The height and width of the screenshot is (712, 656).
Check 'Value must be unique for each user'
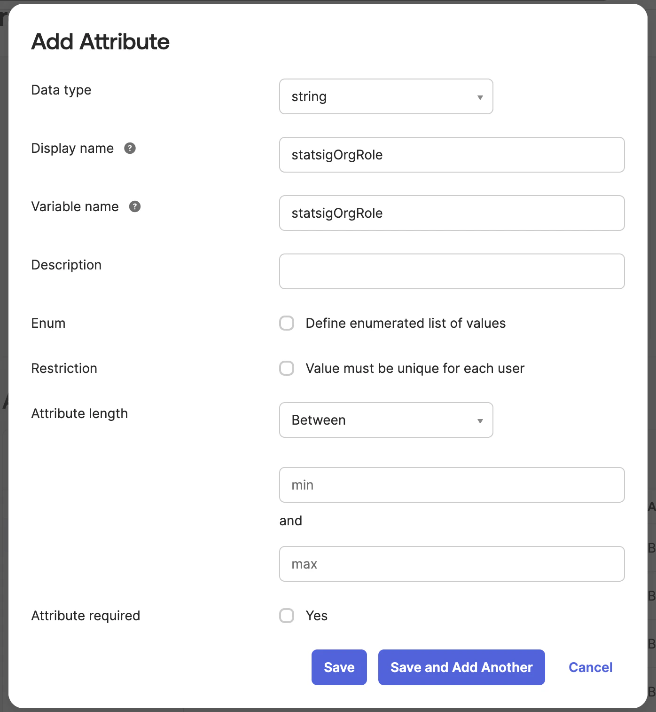(286, 368)
